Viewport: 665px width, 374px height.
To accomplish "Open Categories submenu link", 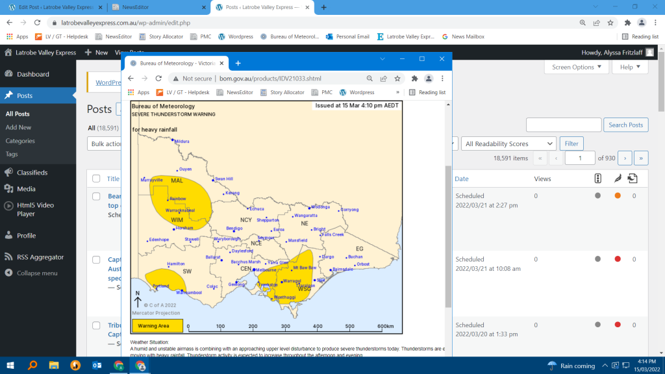I will [20, 141].
